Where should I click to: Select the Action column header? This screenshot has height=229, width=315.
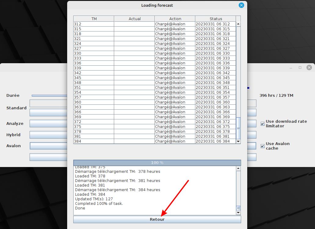175,19
